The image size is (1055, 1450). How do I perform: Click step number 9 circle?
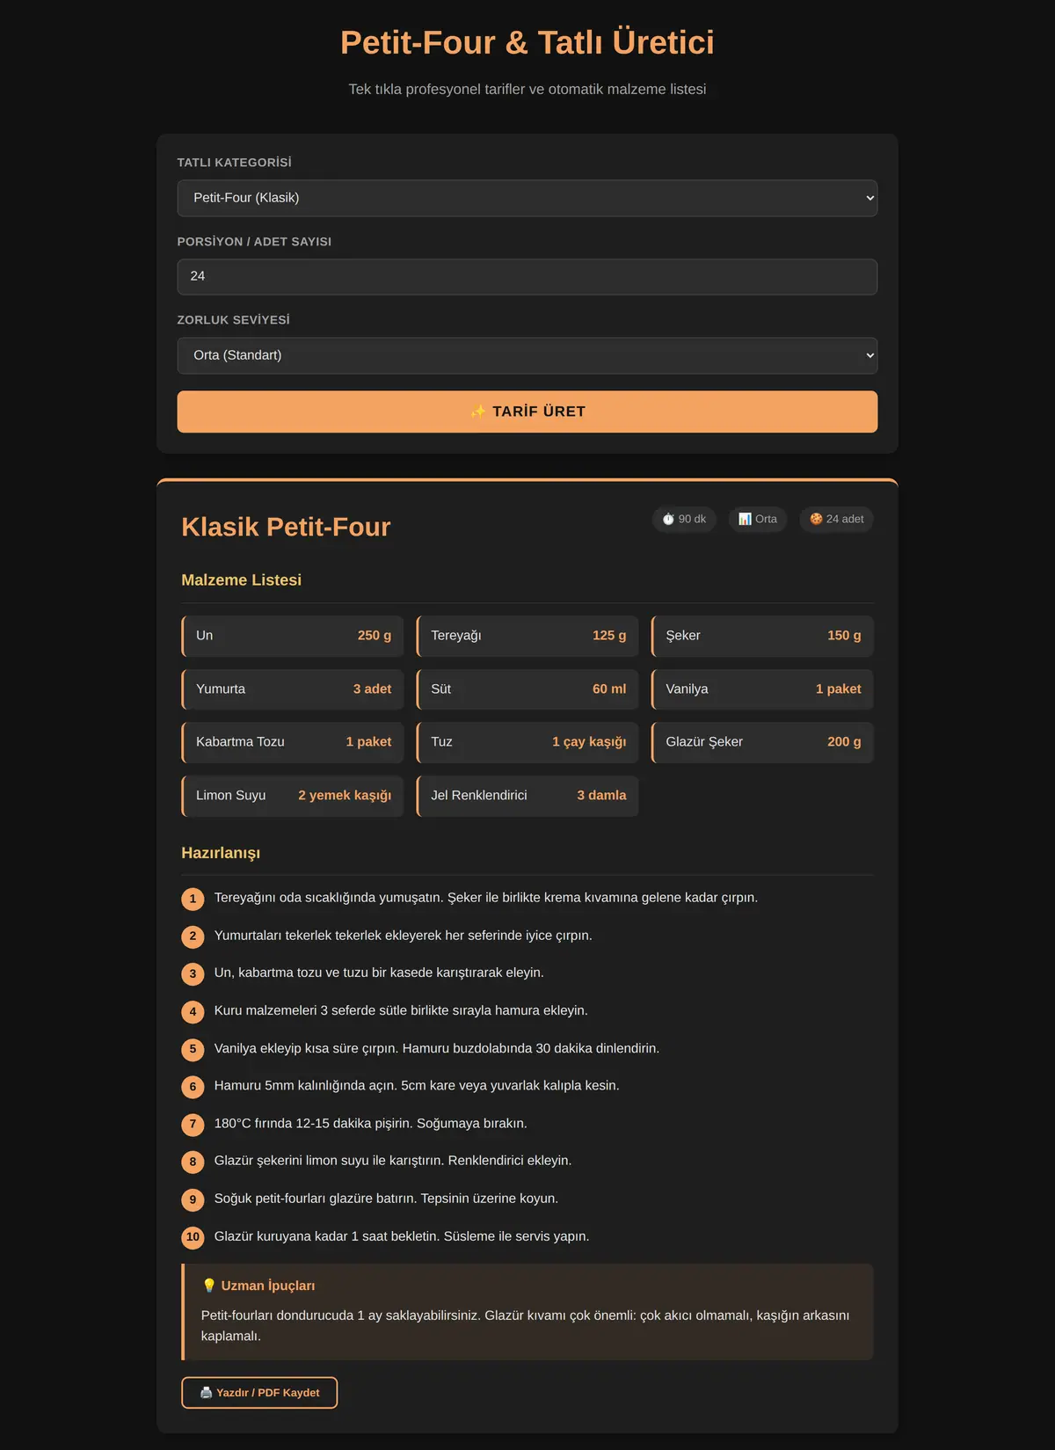193,1199
